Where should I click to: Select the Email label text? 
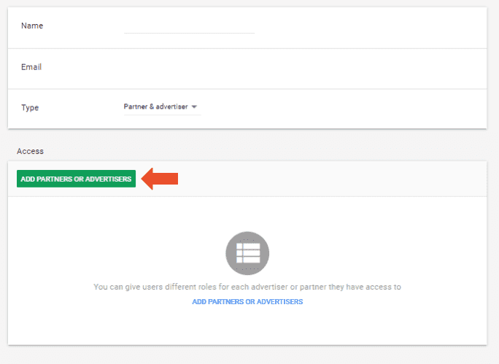pos(31,67)
